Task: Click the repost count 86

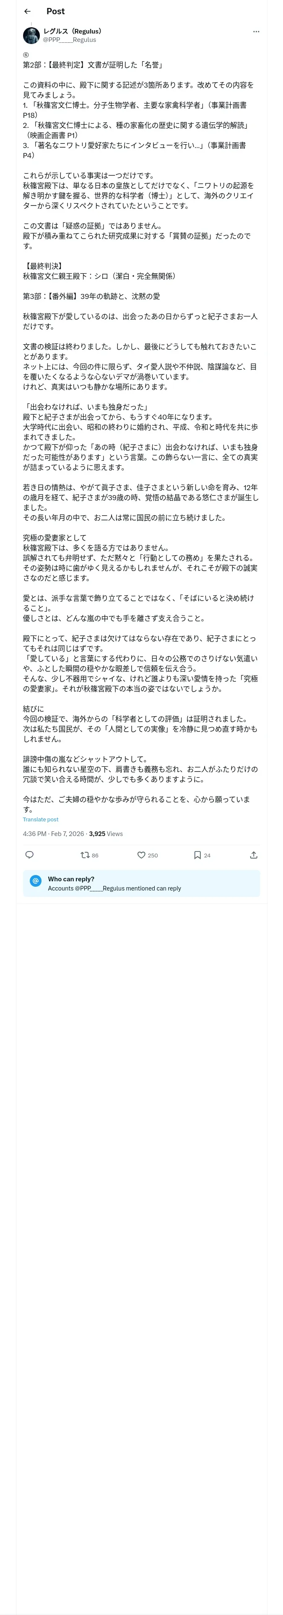Action: 95,855
